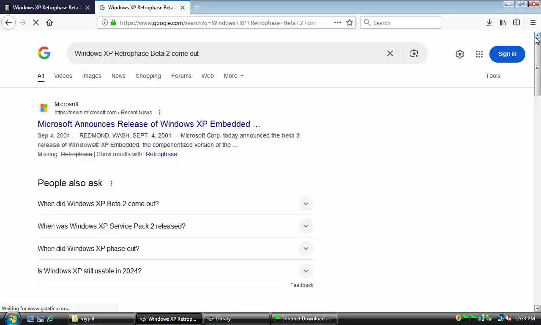Go back to the previous page
541x325 pixels.
(x=8, y=22)
